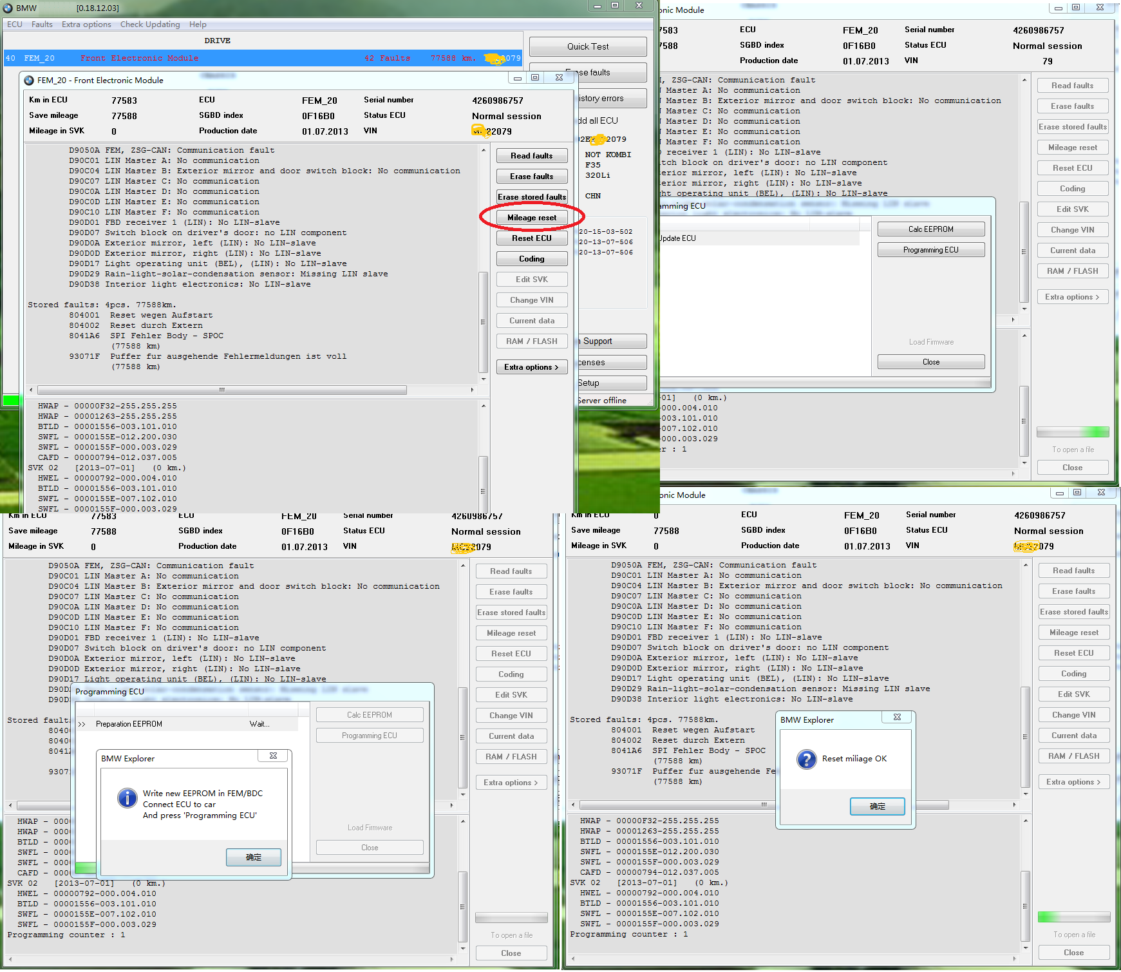Open the ECU menu
Viewport: 1121px width, 972px height.
pos(14,24)
